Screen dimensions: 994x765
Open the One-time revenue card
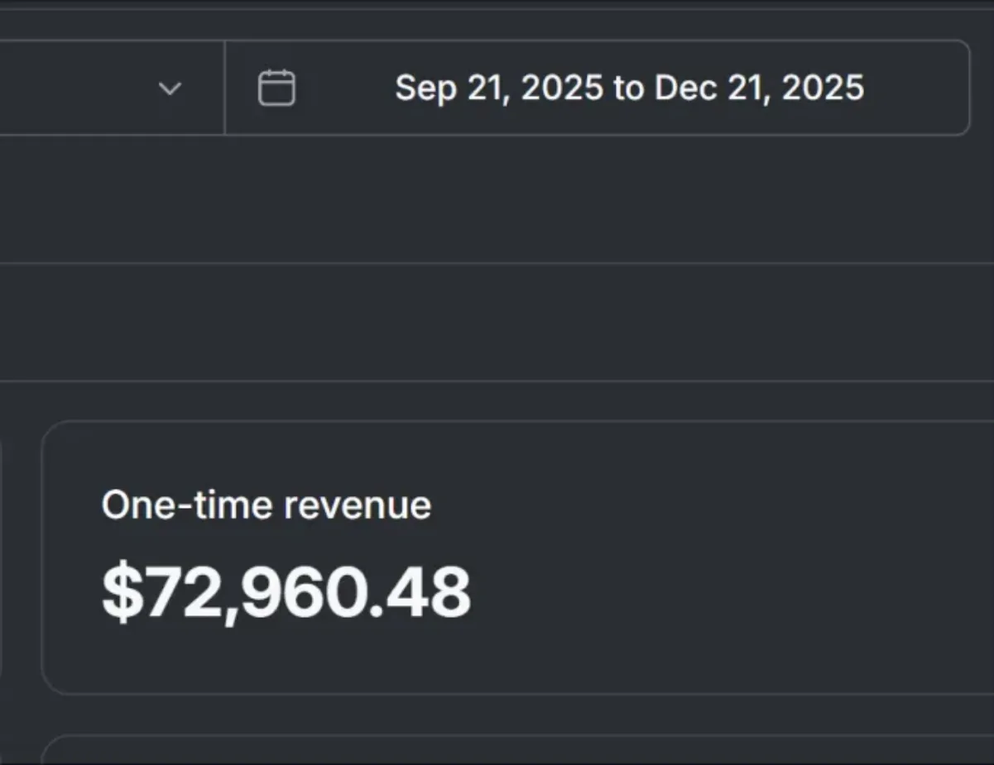point(517,557)
